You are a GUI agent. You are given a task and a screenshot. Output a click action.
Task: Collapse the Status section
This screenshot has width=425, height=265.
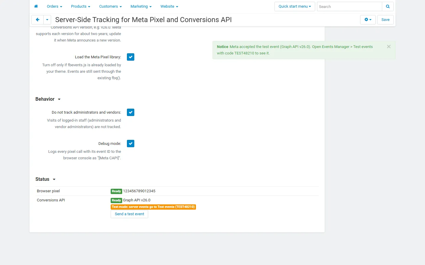[45, 179]
